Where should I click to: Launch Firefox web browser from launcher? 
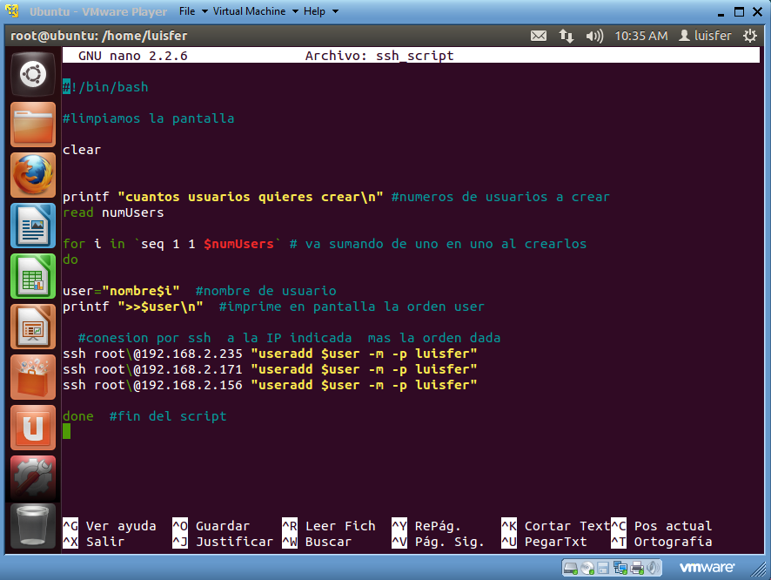[x=32, y=175]
